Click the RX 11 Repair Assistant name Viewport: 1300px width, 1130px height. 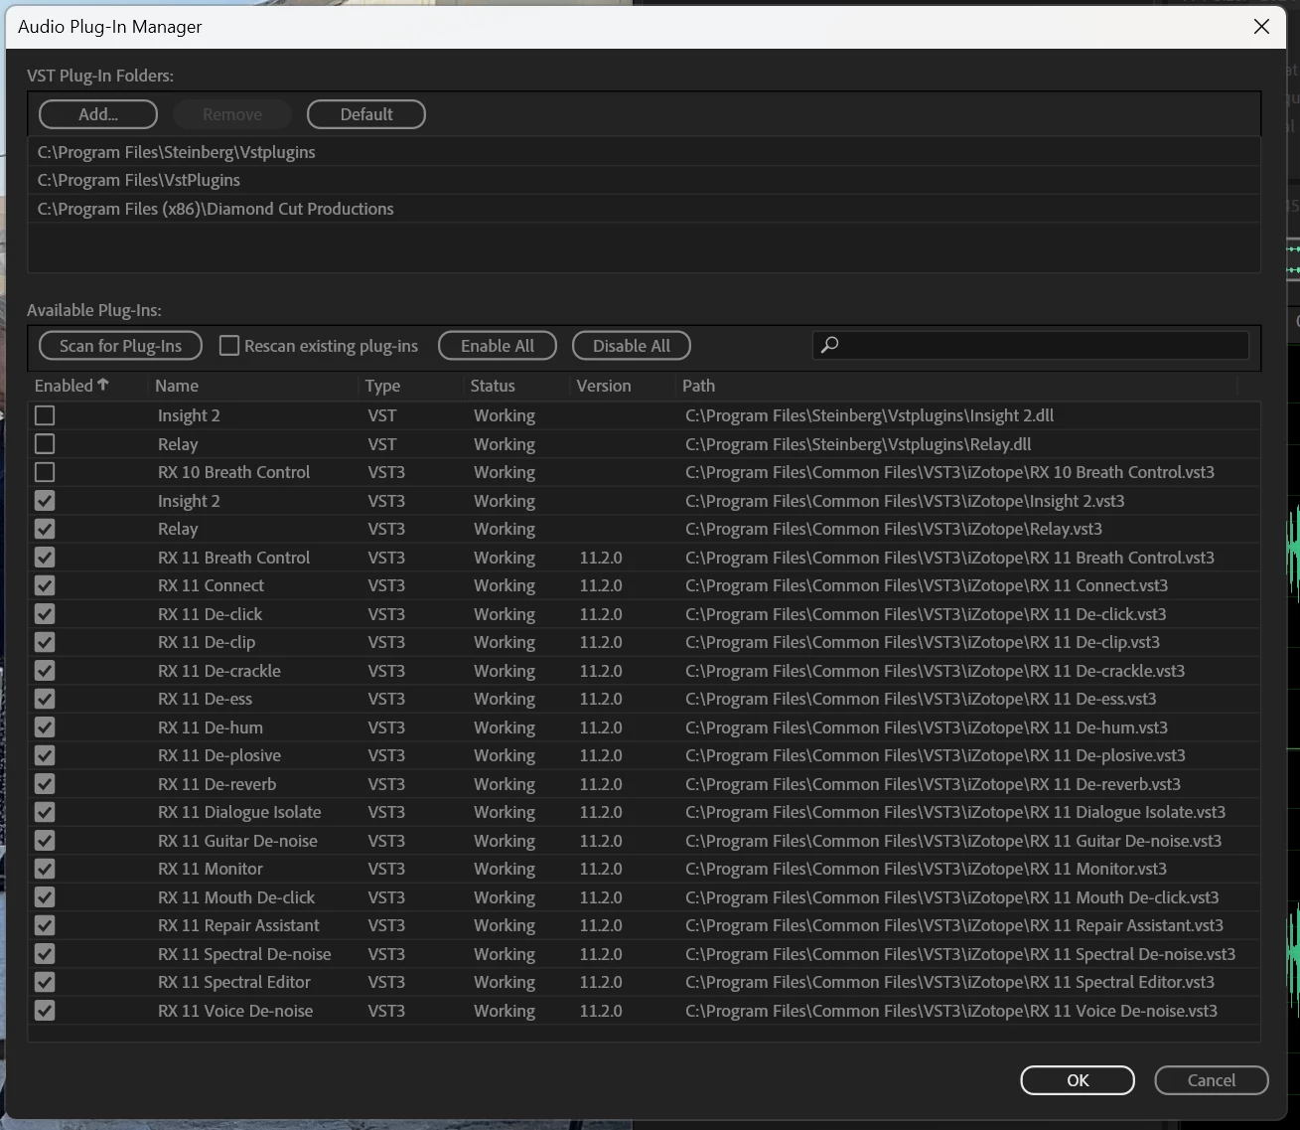(238, 925)
